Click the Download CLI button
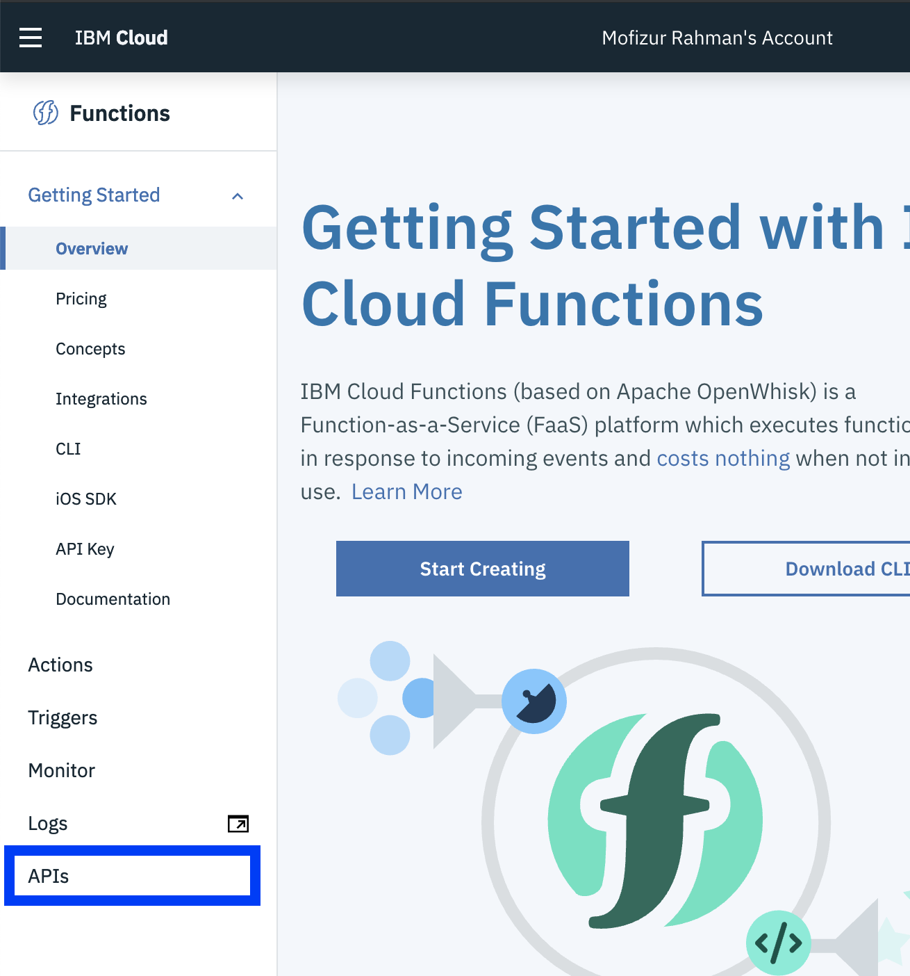The image size is (910, 976). click(x=806, y=569)
